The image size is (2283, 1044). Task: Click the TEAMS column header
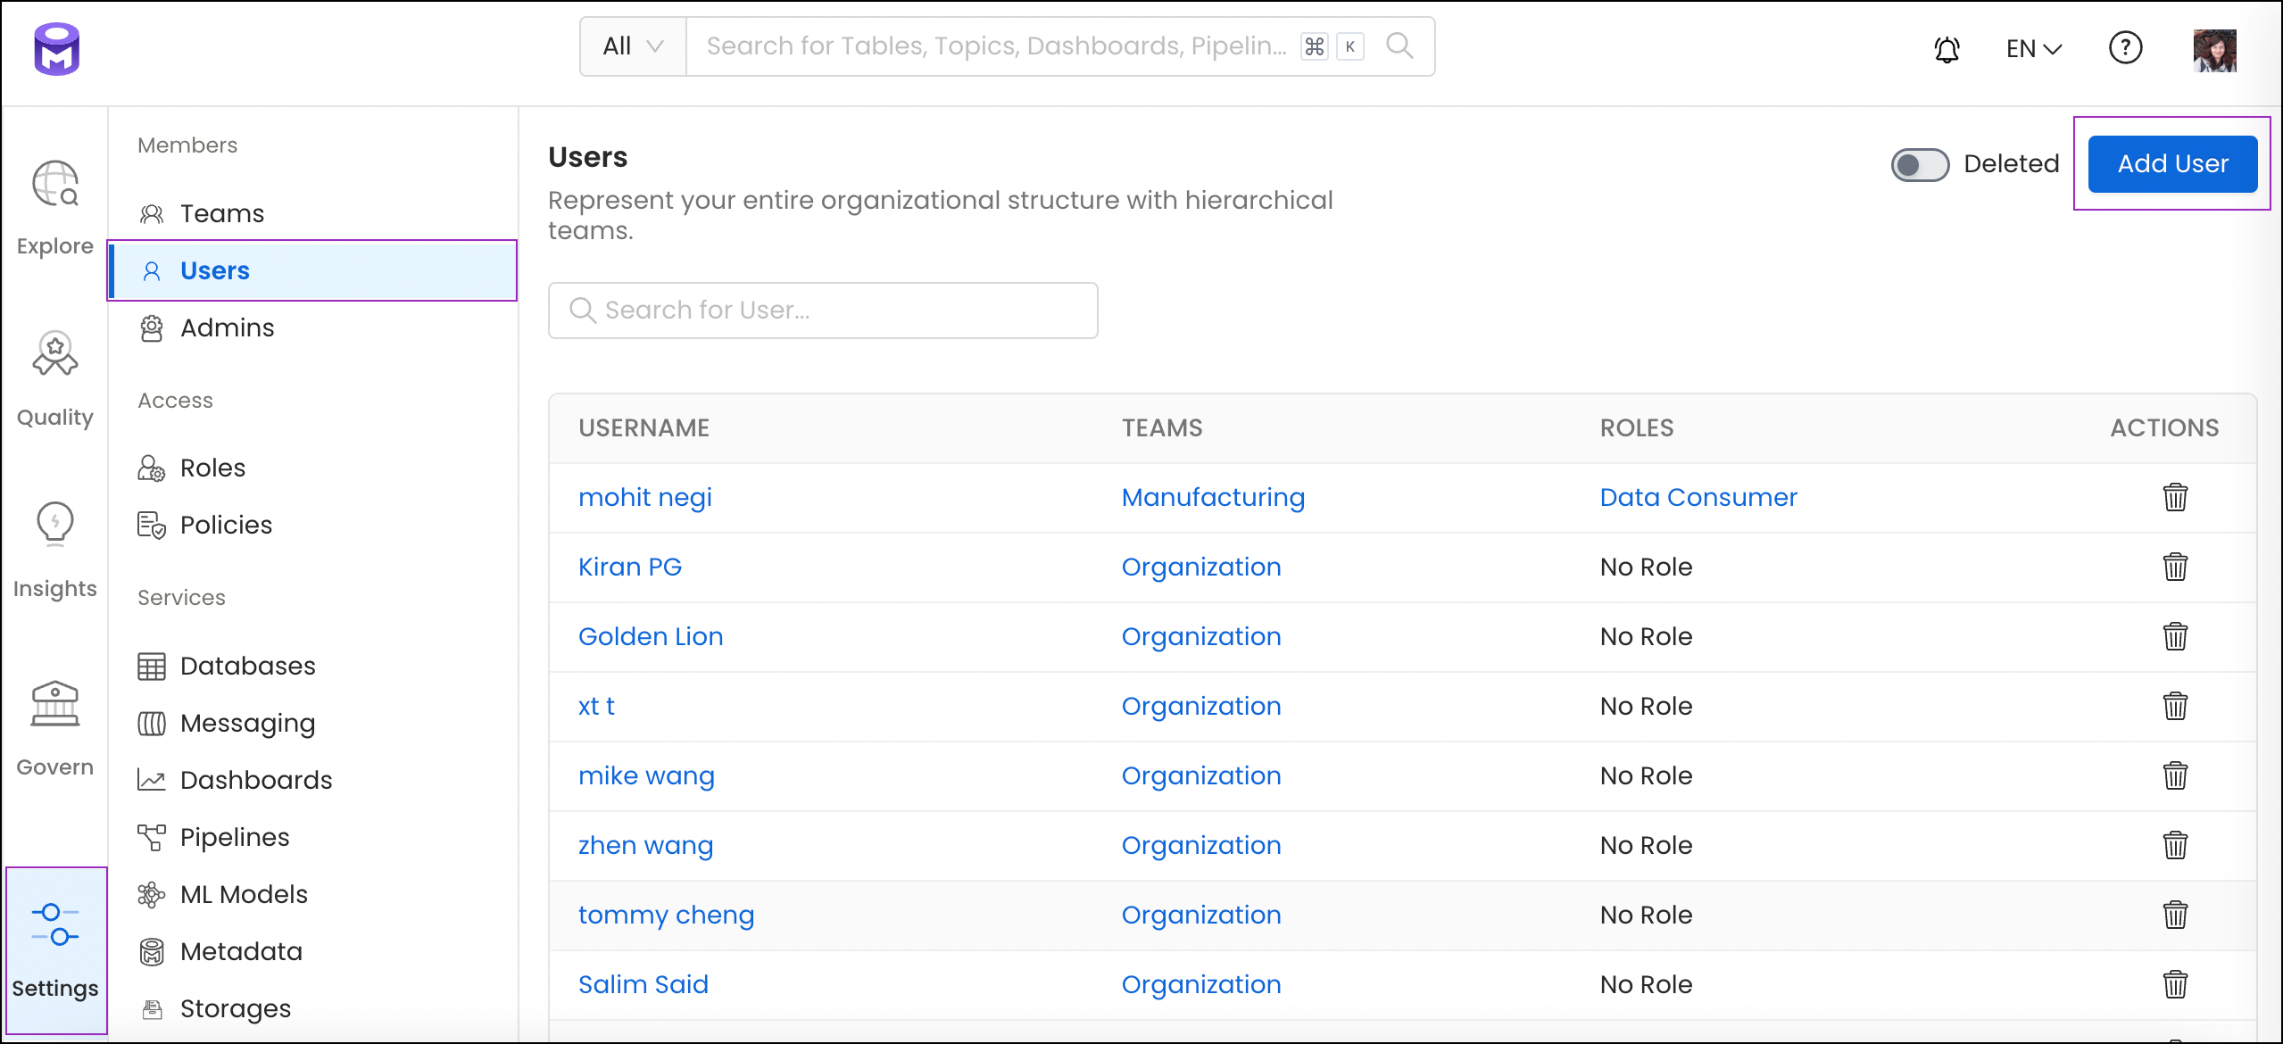[1162, 428]
